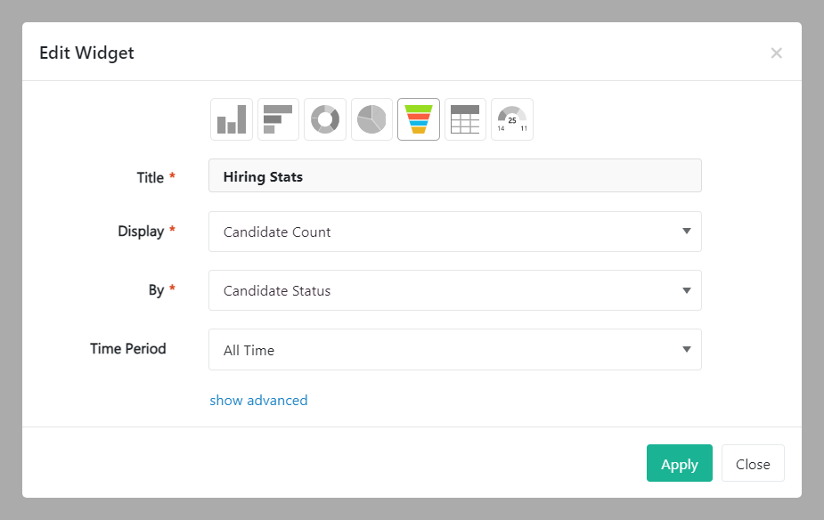The height and width of the screenshot is (520, 824).
Task: Open the Display dropdown showing Candidate Count
Action: [x=454, y=232]
